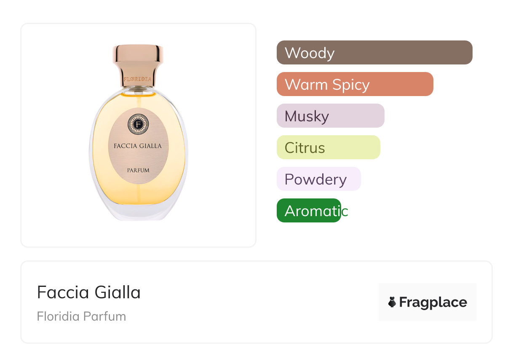Click the Musky accord bar
513x364 pixels.
click(330, 116)
